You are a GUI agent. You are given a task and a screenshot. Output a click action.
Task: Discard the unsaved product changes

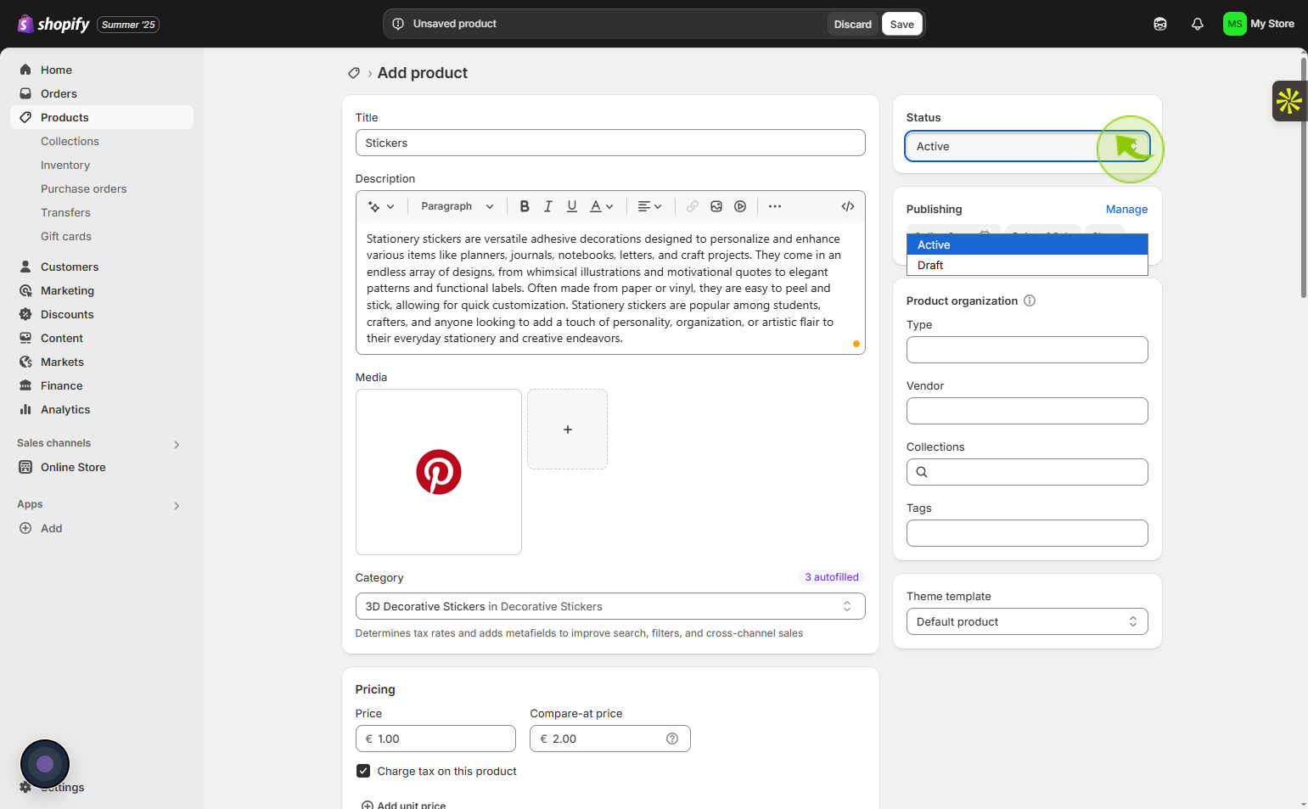point(852,24)
